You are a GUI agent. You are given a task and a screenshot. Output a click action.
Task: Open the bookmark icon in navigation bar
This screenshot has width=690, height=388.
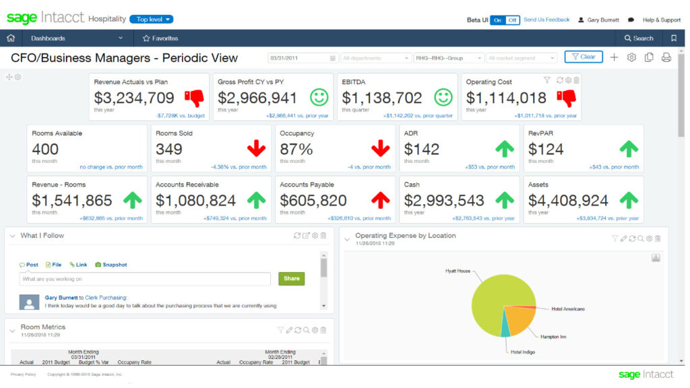(x=674, y=38)
